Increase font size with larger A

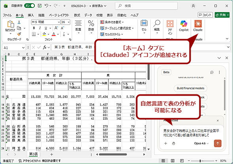[x=56, y=28]
